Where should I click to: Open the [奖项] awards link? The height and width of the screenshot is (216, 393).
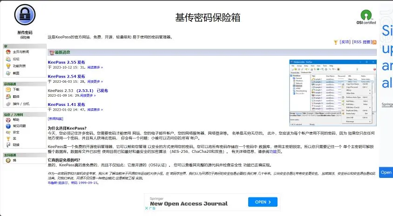pyautogui.click(x=345, y=42)
